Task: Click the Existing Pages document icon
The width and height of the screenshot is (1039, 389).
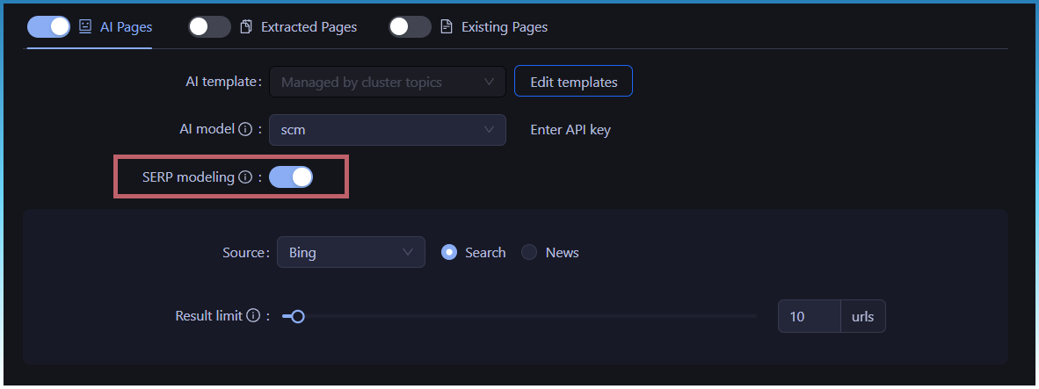Action: click(447, 26)
